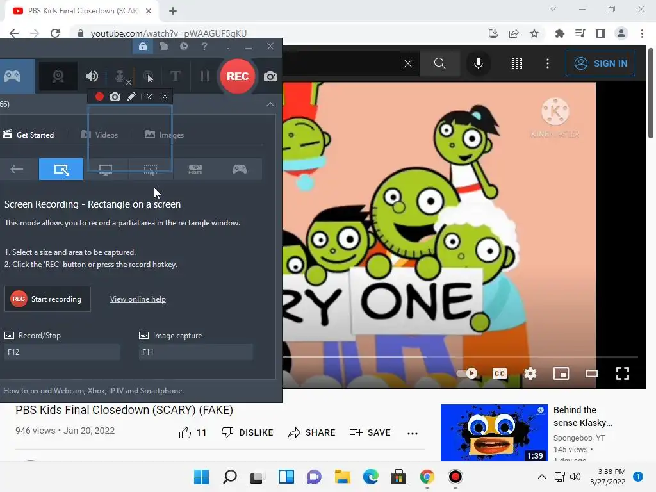Click the YouTube search magnifier button
Viewport: 656px width, 492px height.
(x=439, y=63)
